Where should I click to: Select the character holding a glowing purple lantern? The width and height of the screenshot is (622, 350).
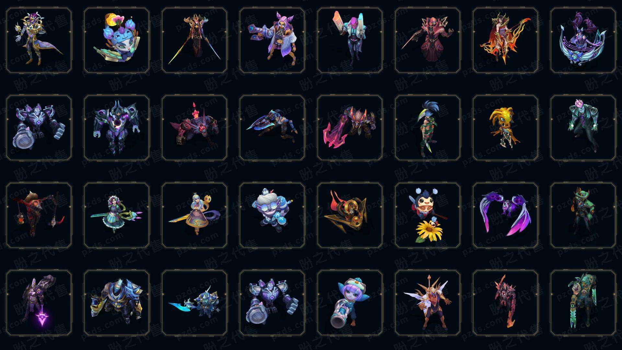[39, 303]
